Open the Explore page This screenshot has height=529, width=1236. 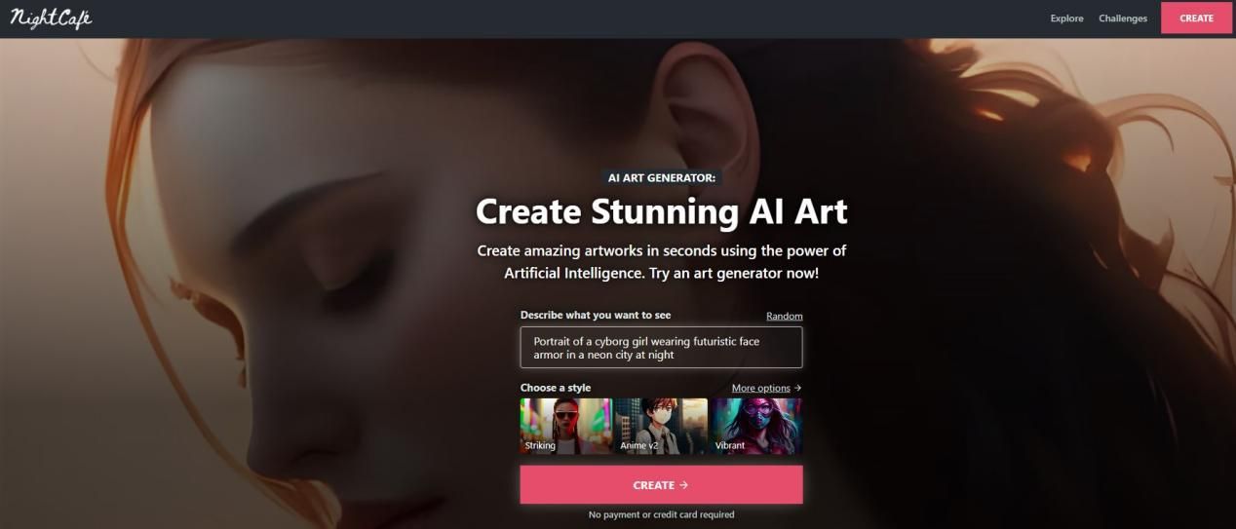1066,19
